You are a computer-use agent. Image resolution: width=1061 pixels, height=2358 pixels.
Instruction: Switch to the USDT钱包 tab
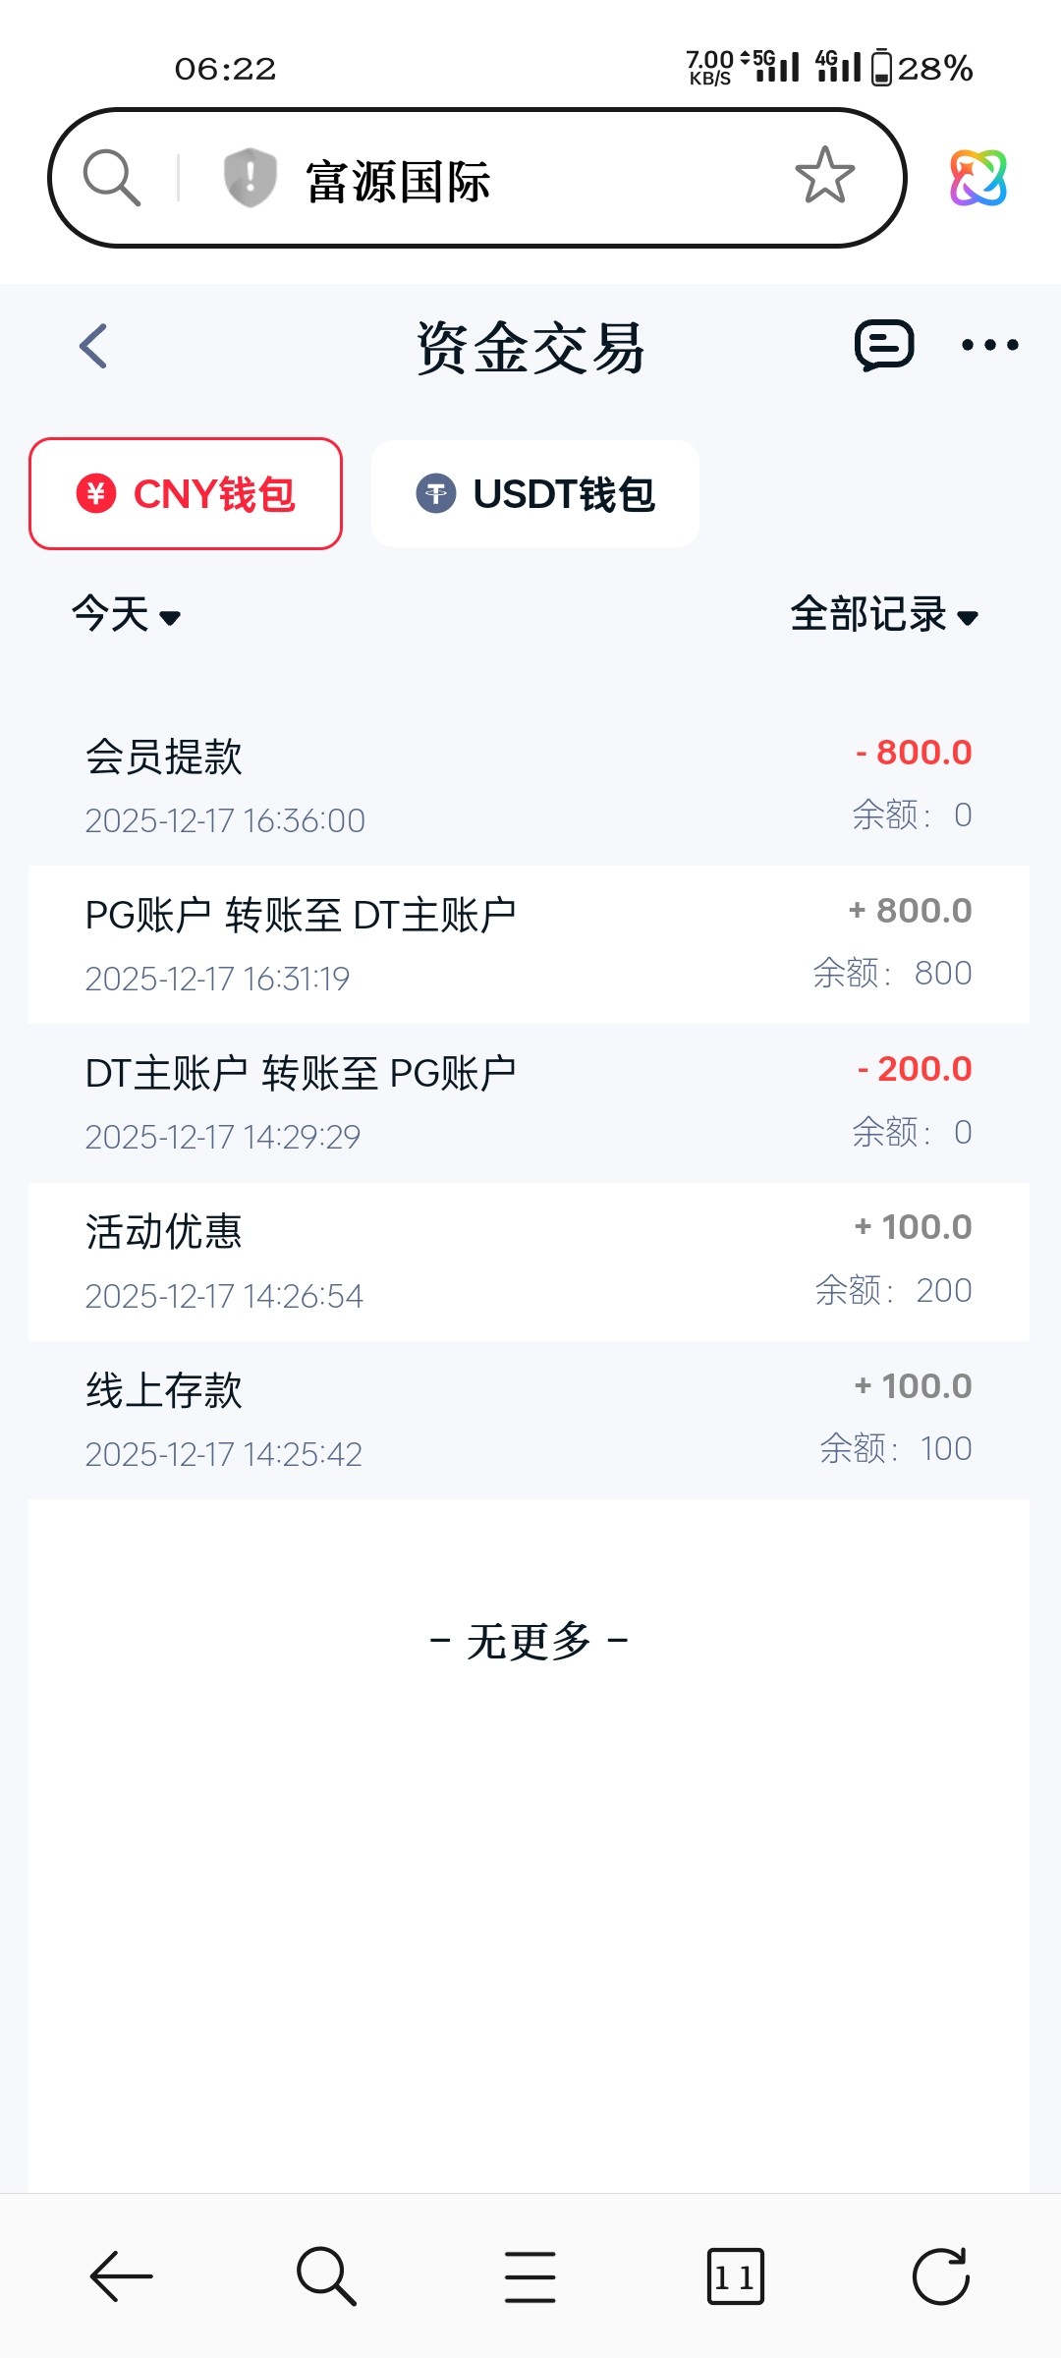[x=535, y=493]
